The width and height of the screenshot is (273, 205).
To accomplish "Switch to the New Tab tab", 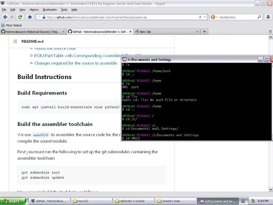I will coord(167,31).
